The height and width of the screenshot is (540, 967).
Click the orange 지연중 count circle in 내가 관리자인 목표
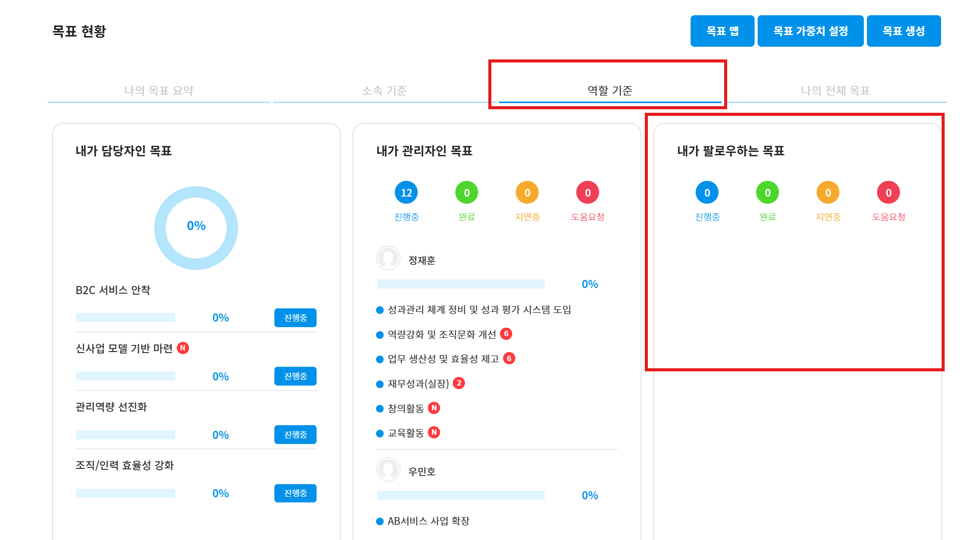click(527, 193)
